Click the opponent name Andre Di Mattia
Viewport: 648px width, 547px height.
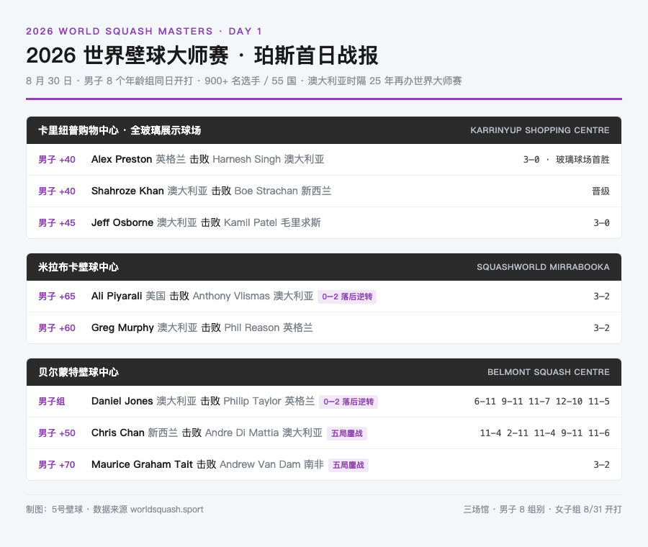(x=242, y=433)
